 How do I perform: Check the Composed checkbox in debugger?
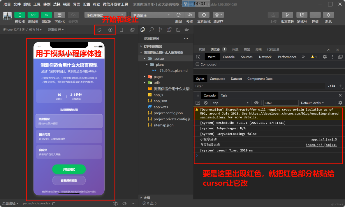pos(198,64)
